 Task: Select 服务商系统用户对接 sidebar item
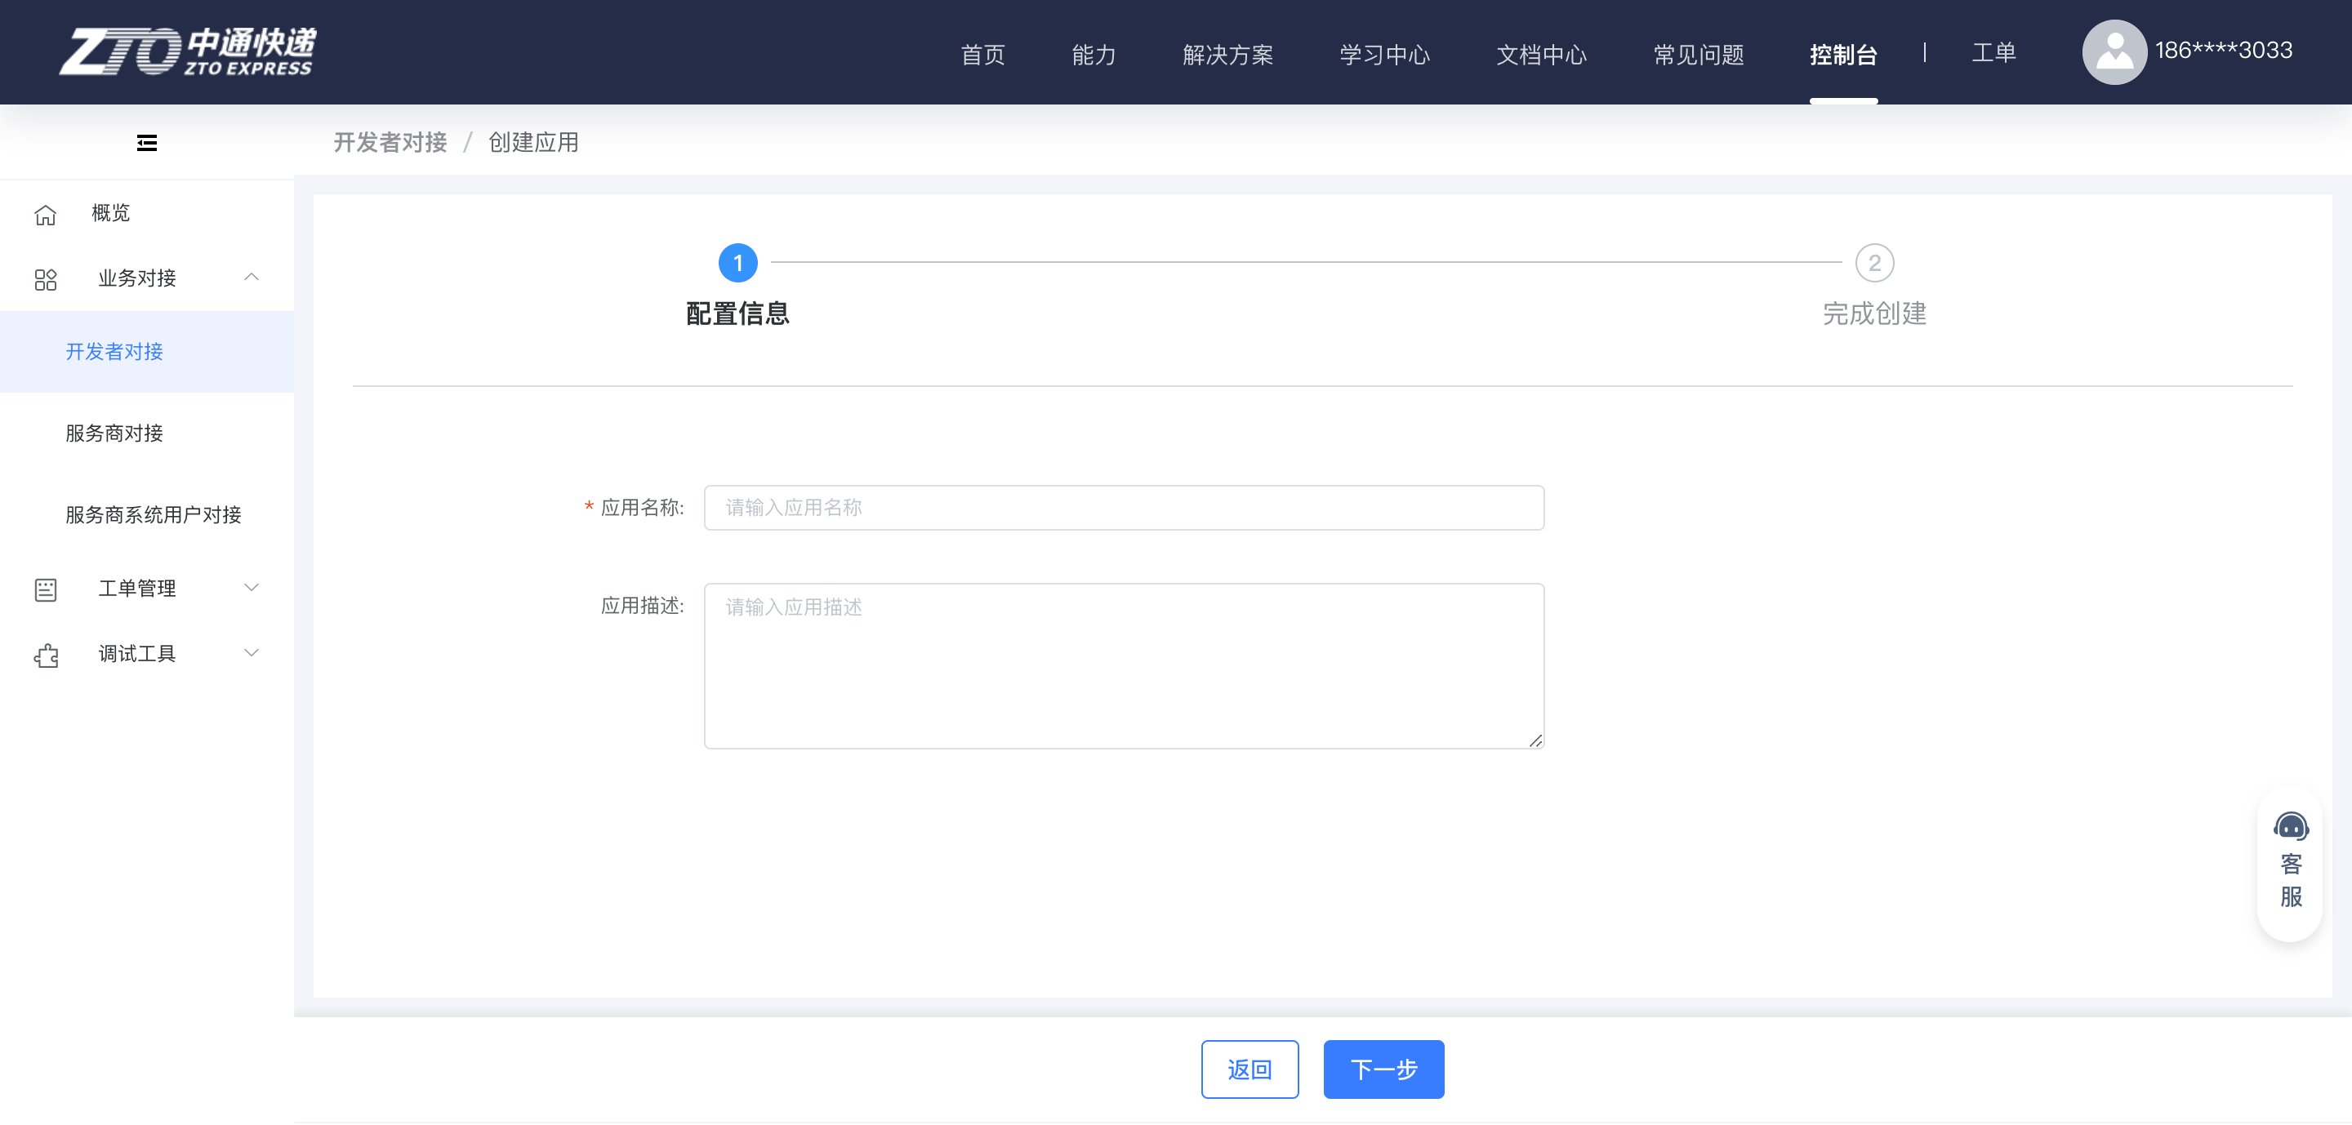[147, 515]
